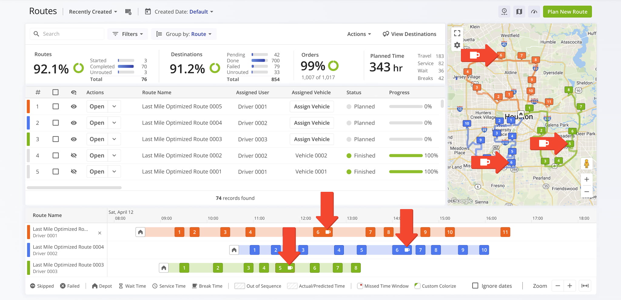Image resolution: width=621 pixels, height=300 pixels.
Task: Click the speedometer dashboard icon
Action: [534, 12]
